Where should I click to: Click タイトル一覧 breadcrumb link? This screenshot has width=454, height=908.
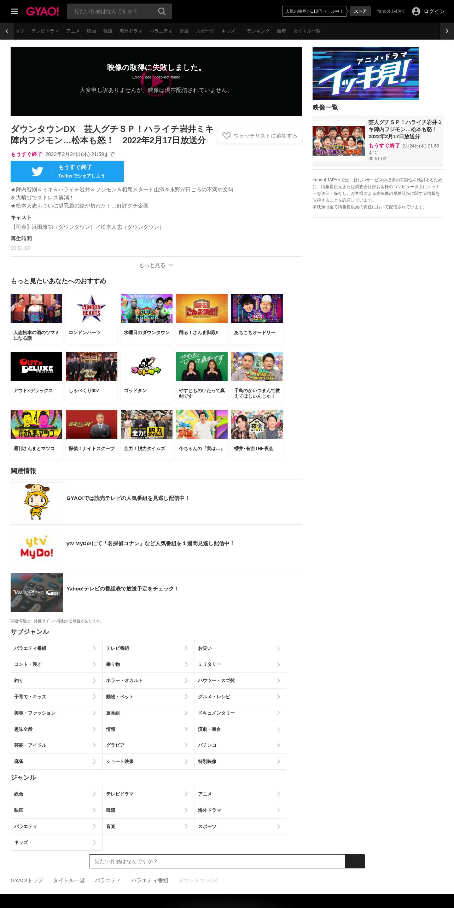[x=69, y=880]
